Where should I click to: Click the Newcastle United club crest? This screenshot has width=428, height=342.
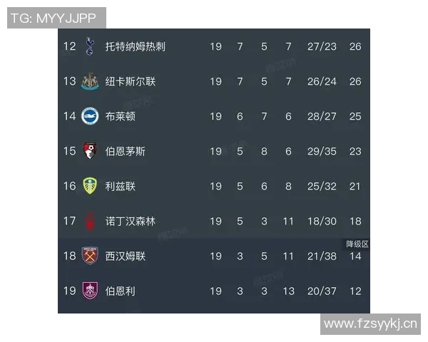click(x=90, y=81)
